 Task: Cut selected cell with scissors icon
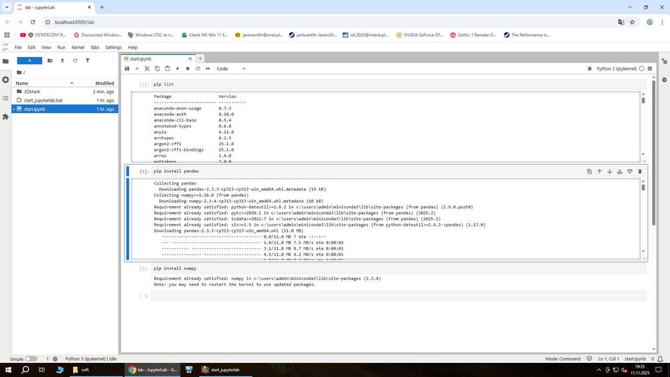[x=147, y=68]
